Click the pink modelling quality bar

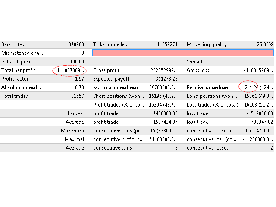pyautogui.click(x=183, y=53)
